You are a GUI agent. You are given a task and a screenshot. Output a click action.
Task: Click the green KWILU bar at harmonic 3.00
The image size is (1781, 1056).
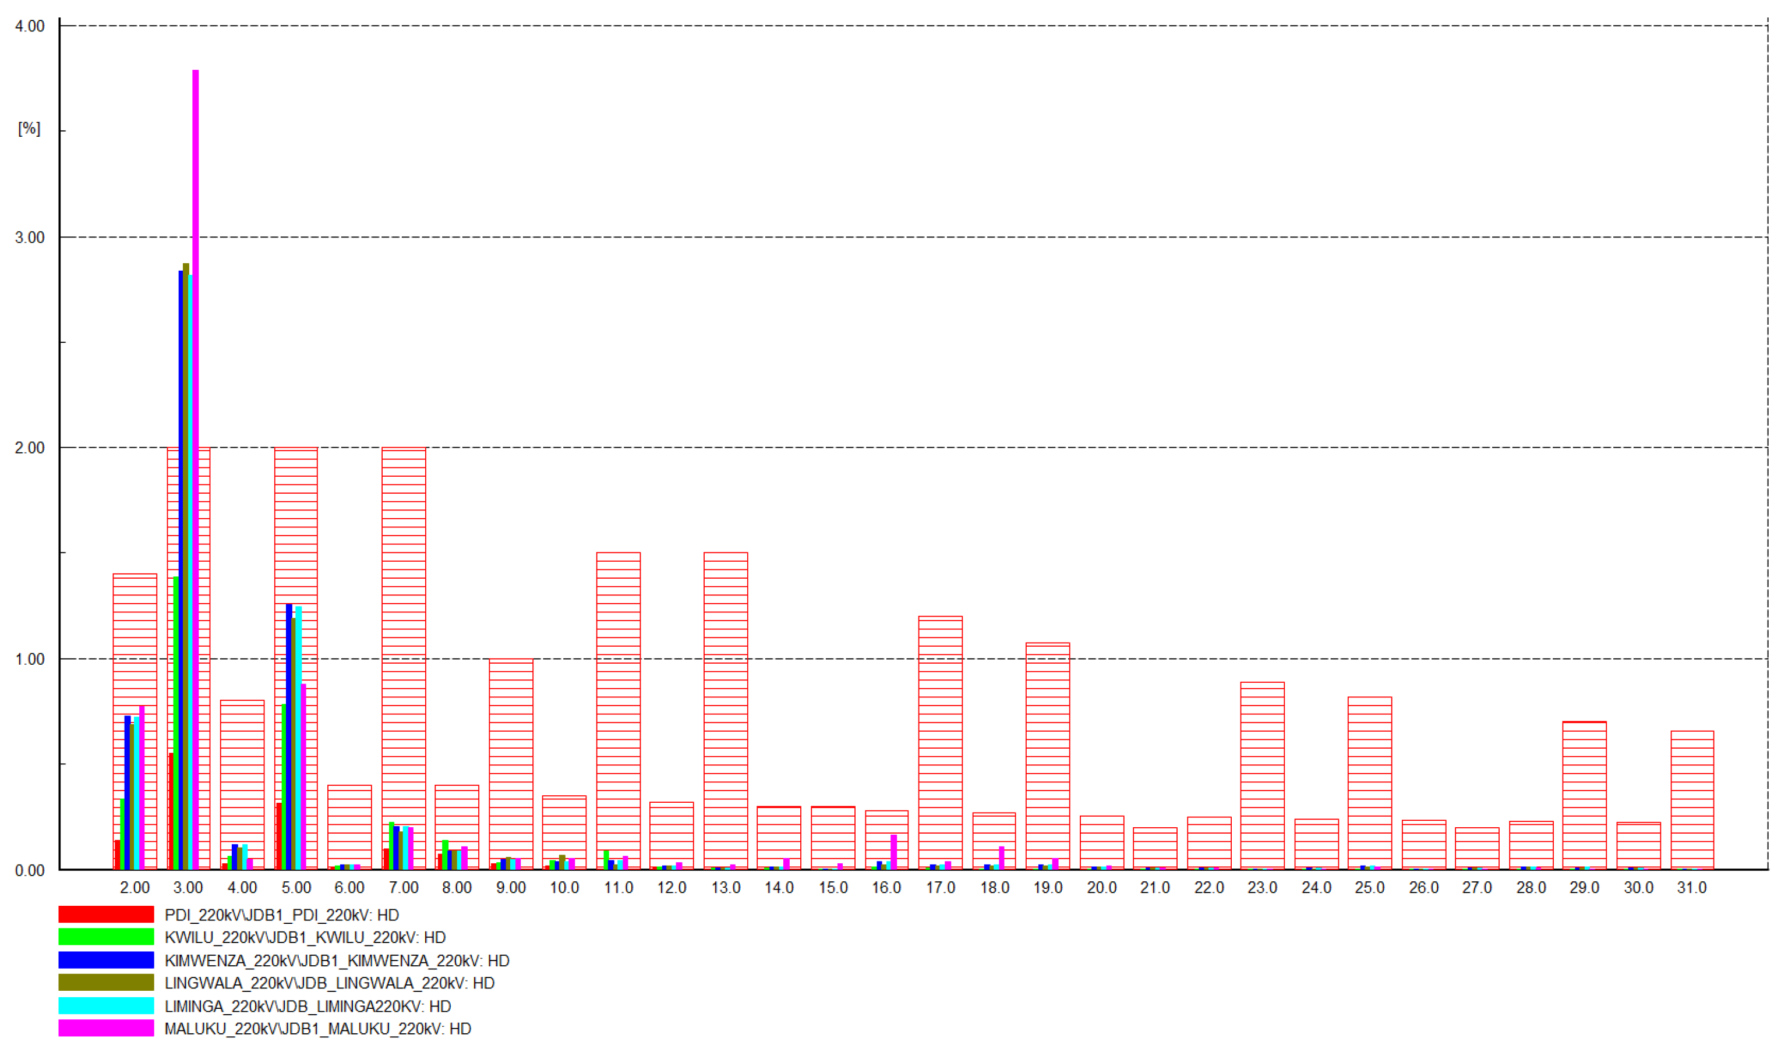(176, 723)
